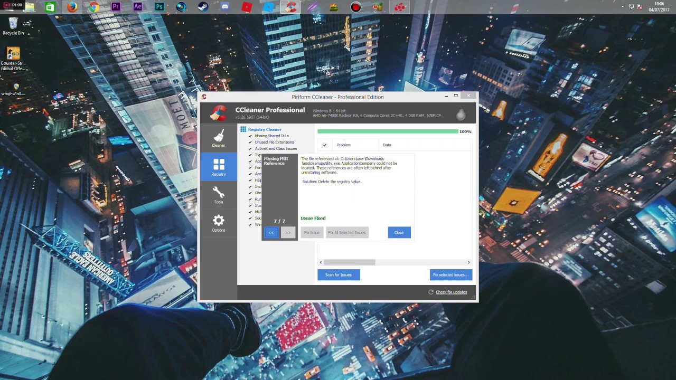Viewport: 676px width, 380px height.
Task: Click Fix All Selected Issues button
Action: (x=347, y=232)
